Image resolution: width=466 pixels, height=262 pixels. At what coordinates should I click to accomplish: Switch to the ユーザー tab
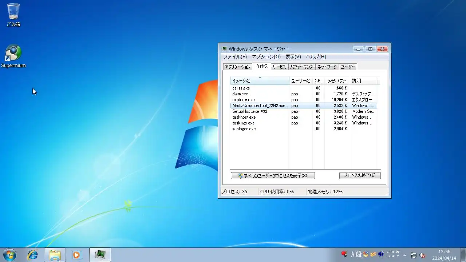point(348,67)
